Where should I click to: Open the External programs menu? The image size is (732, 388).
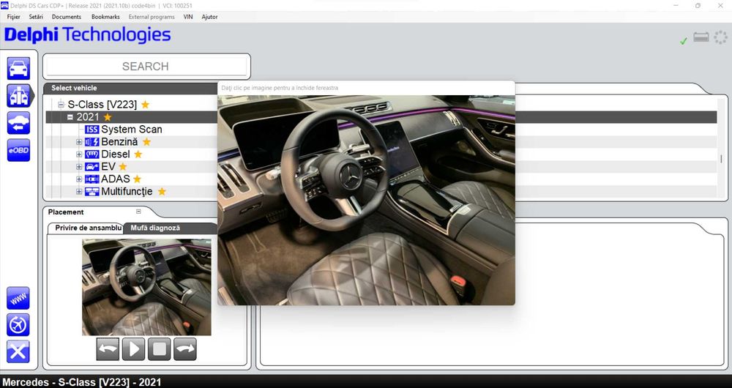152,17
